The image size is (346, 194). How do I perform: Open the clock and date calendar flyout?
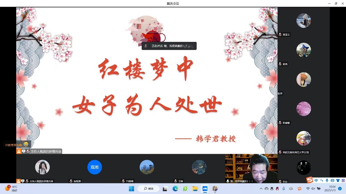[x=330, y=189]
